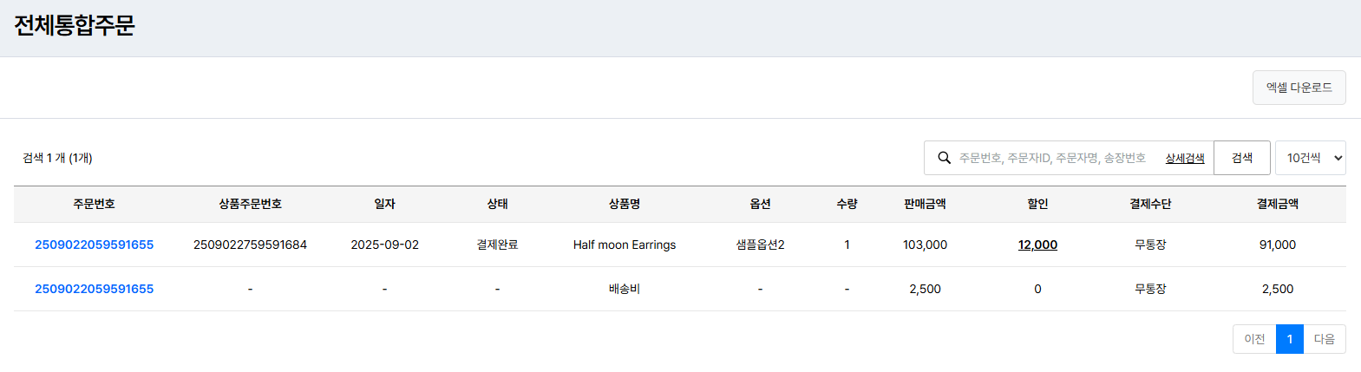The width and height of the screenshot is (1361, 372).
Task: Click the 12,000 discount amount link
Action: [1037, 245]
